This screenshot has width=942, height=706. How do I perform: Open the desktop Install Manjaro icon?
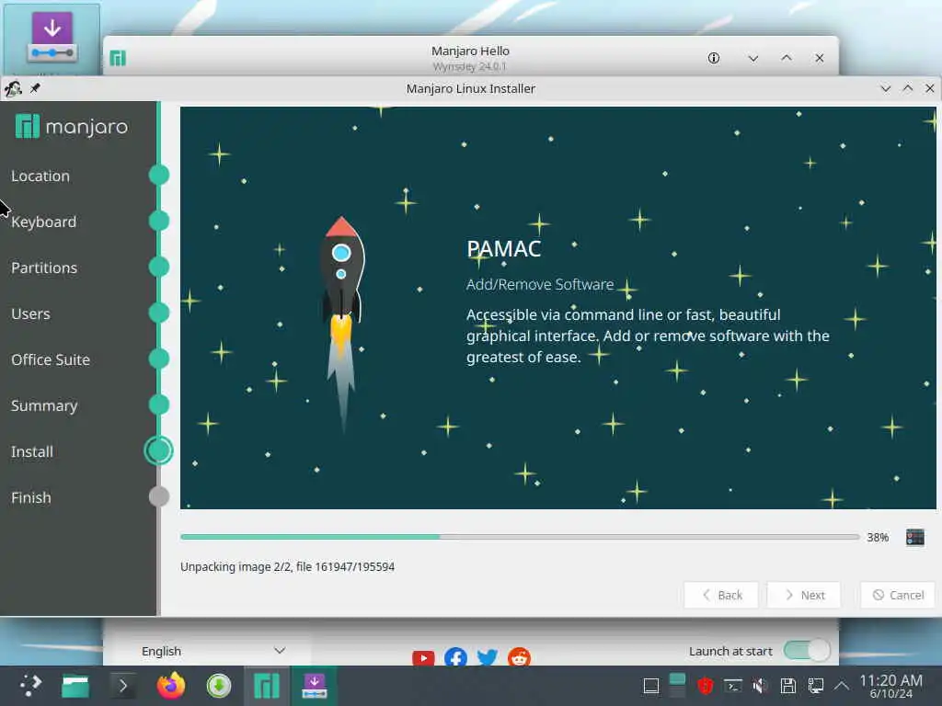click(x=52, y=39)
